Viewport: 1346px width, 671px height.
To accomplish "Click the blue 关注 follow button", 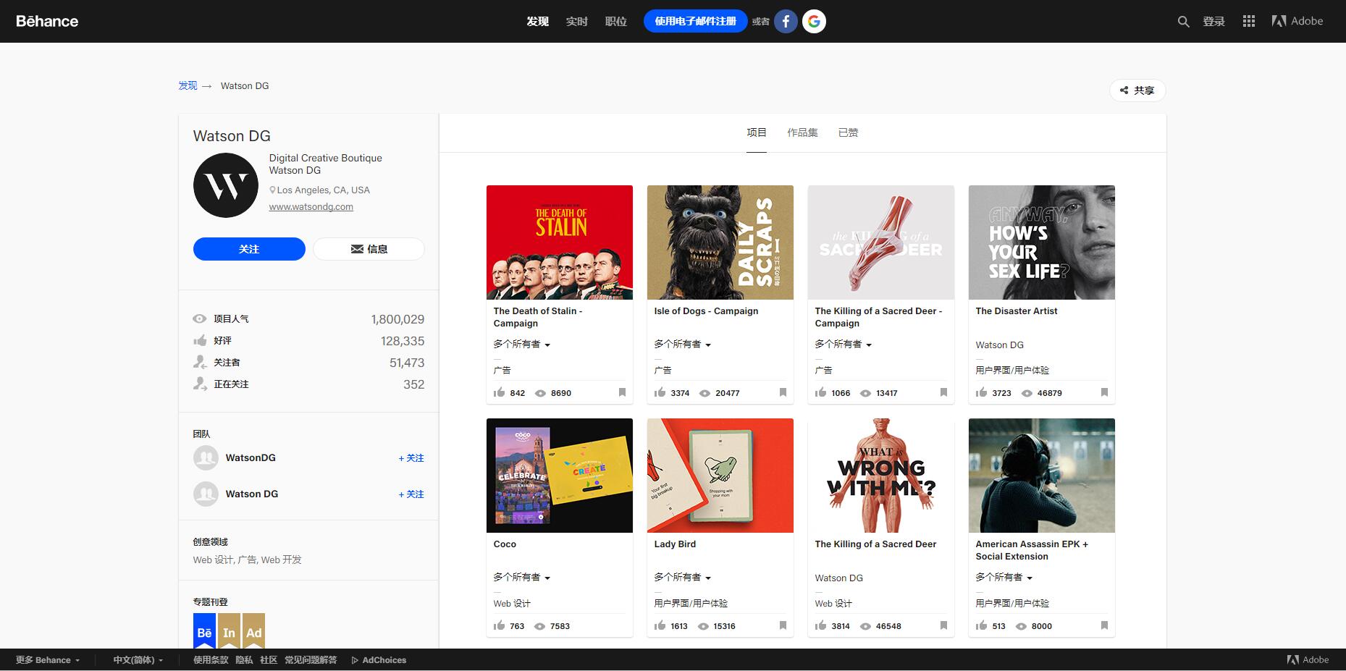I will [249, 249].
